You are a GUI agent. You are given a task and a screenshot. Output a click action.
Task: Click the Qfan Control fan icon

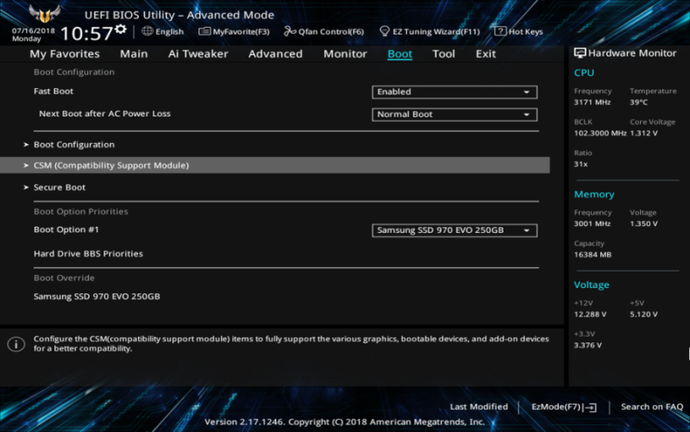[x=290, y=31]
